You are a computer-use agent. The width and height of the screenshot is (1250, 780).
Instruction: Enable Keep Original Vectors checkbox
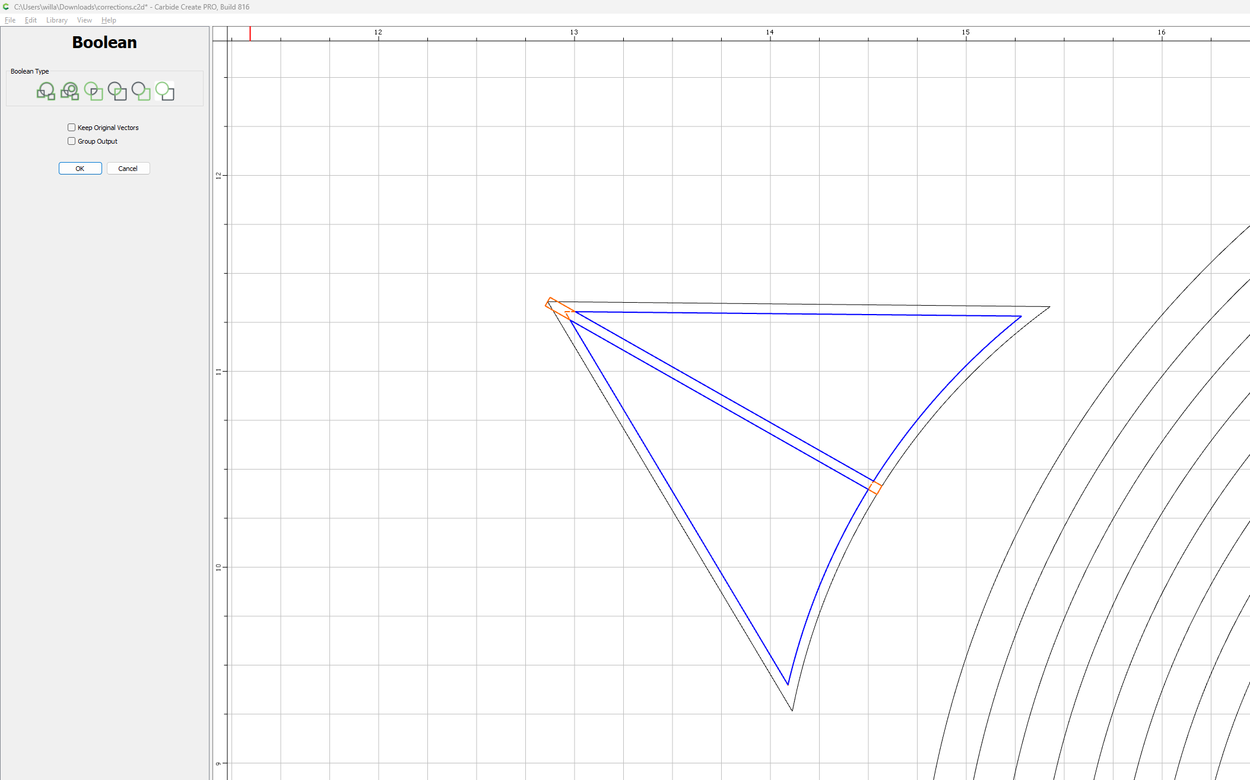71,128
